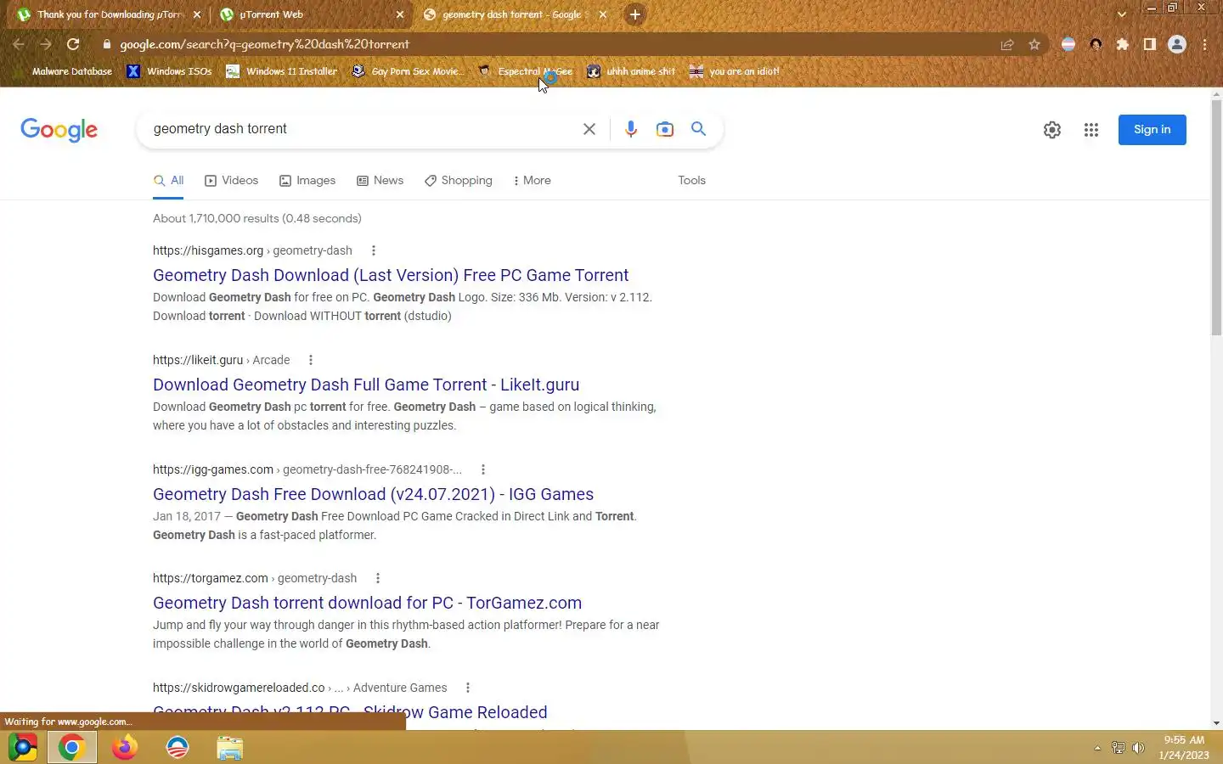Open Chrome three-dot menu
This screenshot has height=764, width=1223.
click(x=1204, y=44)
